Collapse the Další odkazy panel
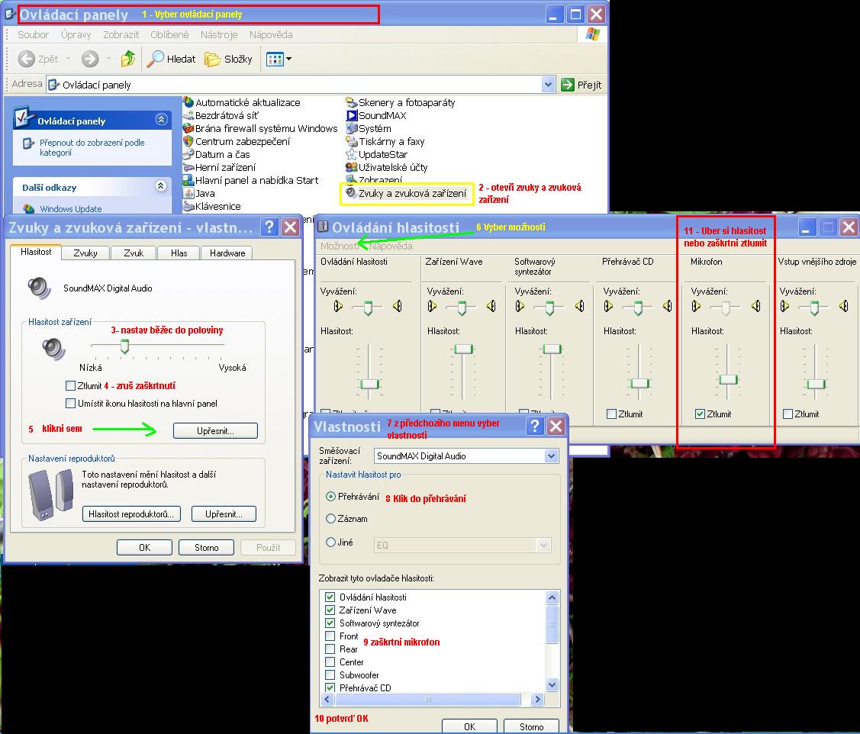Image resolution: width=860 pixels, height=734 pixels. (x=161, y=186)
